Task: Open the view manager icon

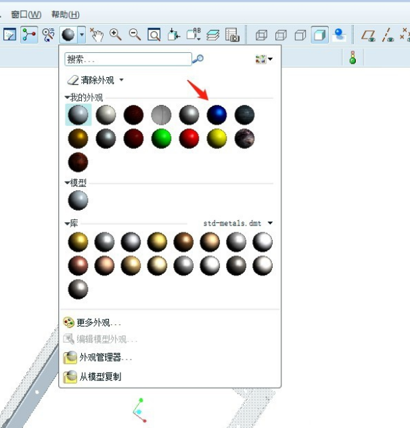Action: pos(233,35)
